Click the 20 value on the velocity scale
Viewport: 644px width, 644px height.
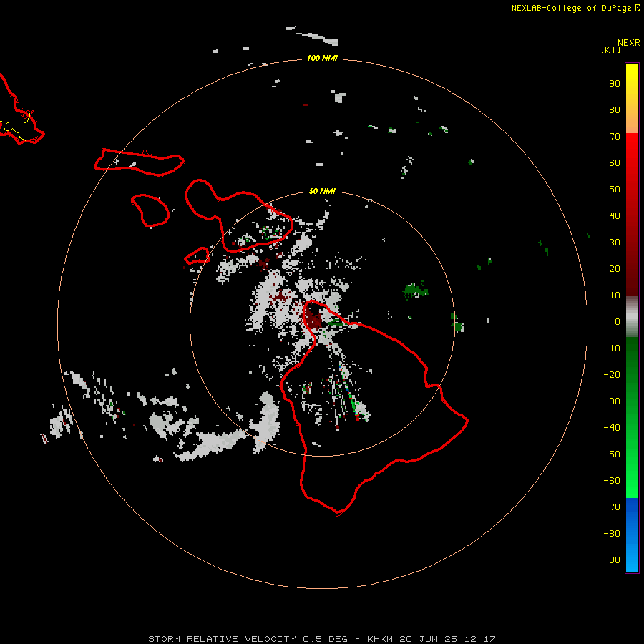coord(615,269)
